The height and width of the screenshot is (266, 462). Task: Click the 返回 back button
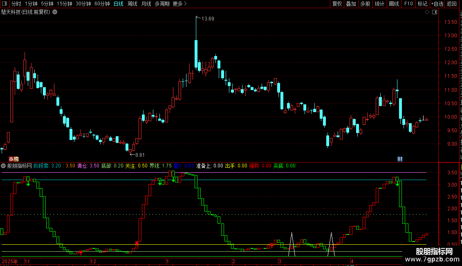coord(452,4)
